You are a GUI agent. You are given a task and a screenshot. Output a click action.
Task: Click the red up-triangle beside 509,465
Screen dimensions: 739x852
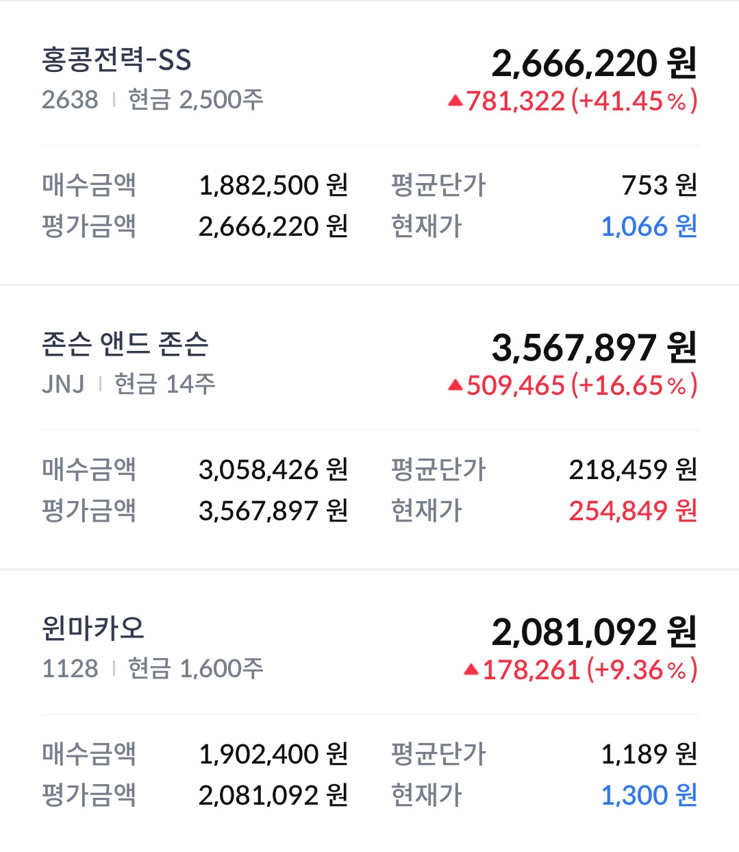coord(455,386)
